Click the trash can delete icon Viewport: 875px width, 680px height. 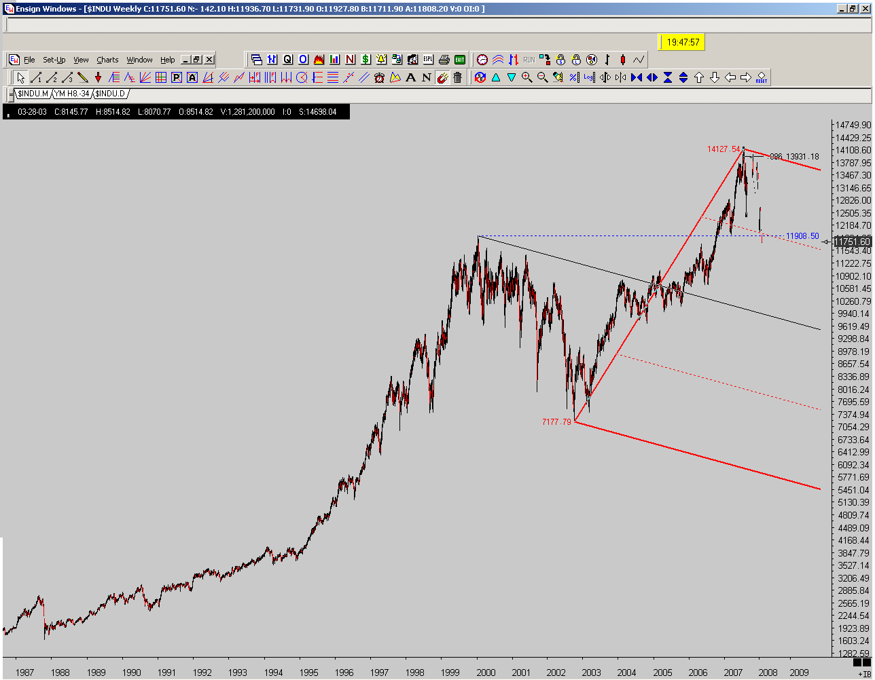(458, 77)
